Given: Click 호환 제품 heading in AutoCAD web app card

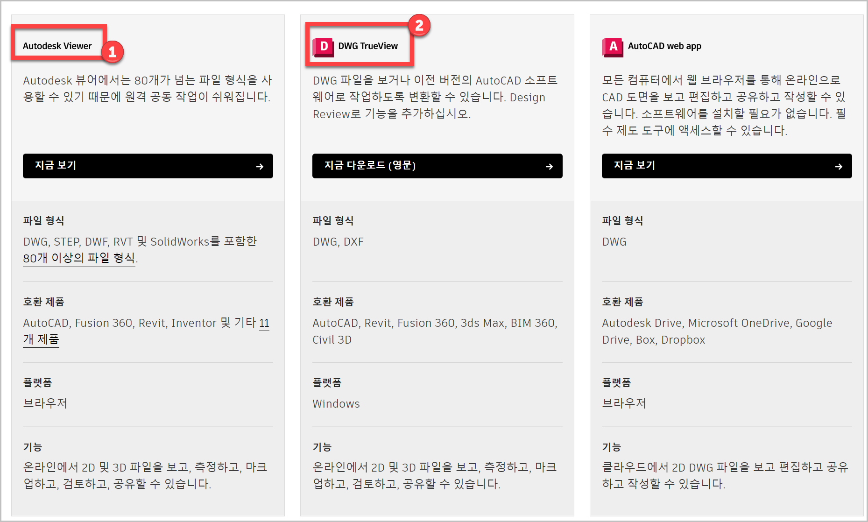Looking at the screenshot, I should tap(623, 302).
